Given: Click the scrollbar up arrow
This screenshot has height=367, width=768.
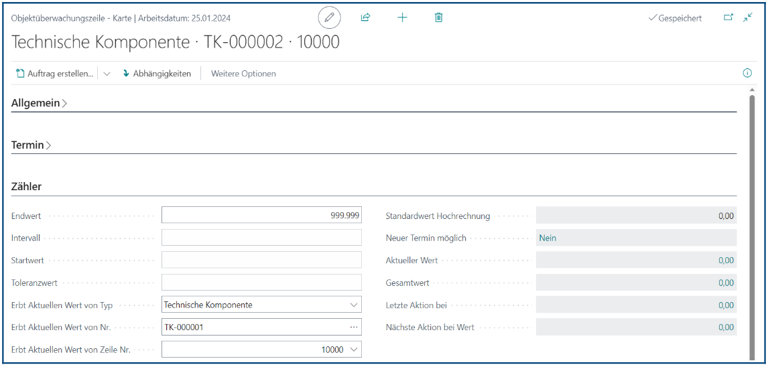Looking at the screenshot, I should [753, 90].
